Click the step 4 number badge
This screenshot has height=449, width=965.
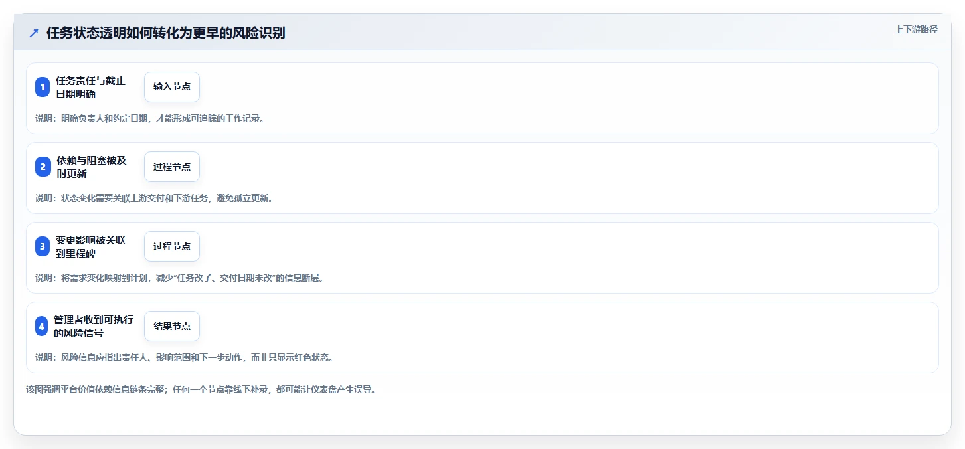pos(42,326)
